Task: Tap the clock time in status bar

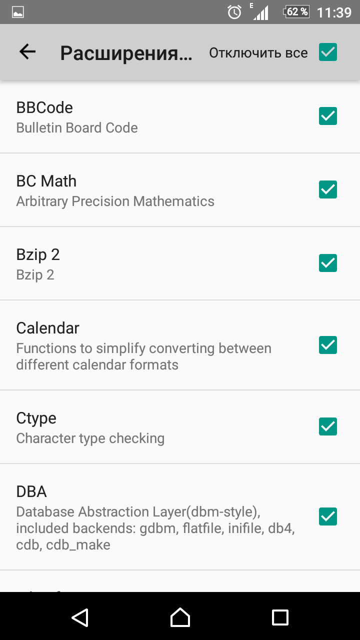Action: point(334,12)
